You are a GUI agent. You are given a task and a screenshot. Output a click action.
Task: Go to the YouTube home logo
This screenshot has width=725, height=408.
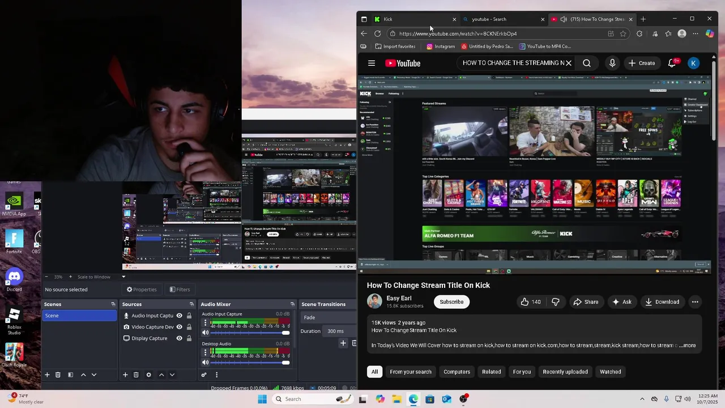(x=403, y=63)
